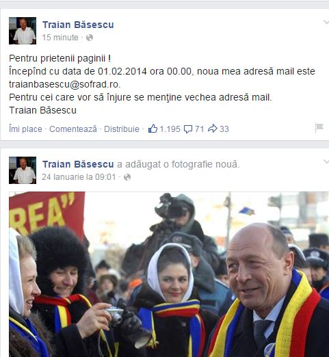
Task: Click the share arrow icon showing 33
Action: point(213,129)
